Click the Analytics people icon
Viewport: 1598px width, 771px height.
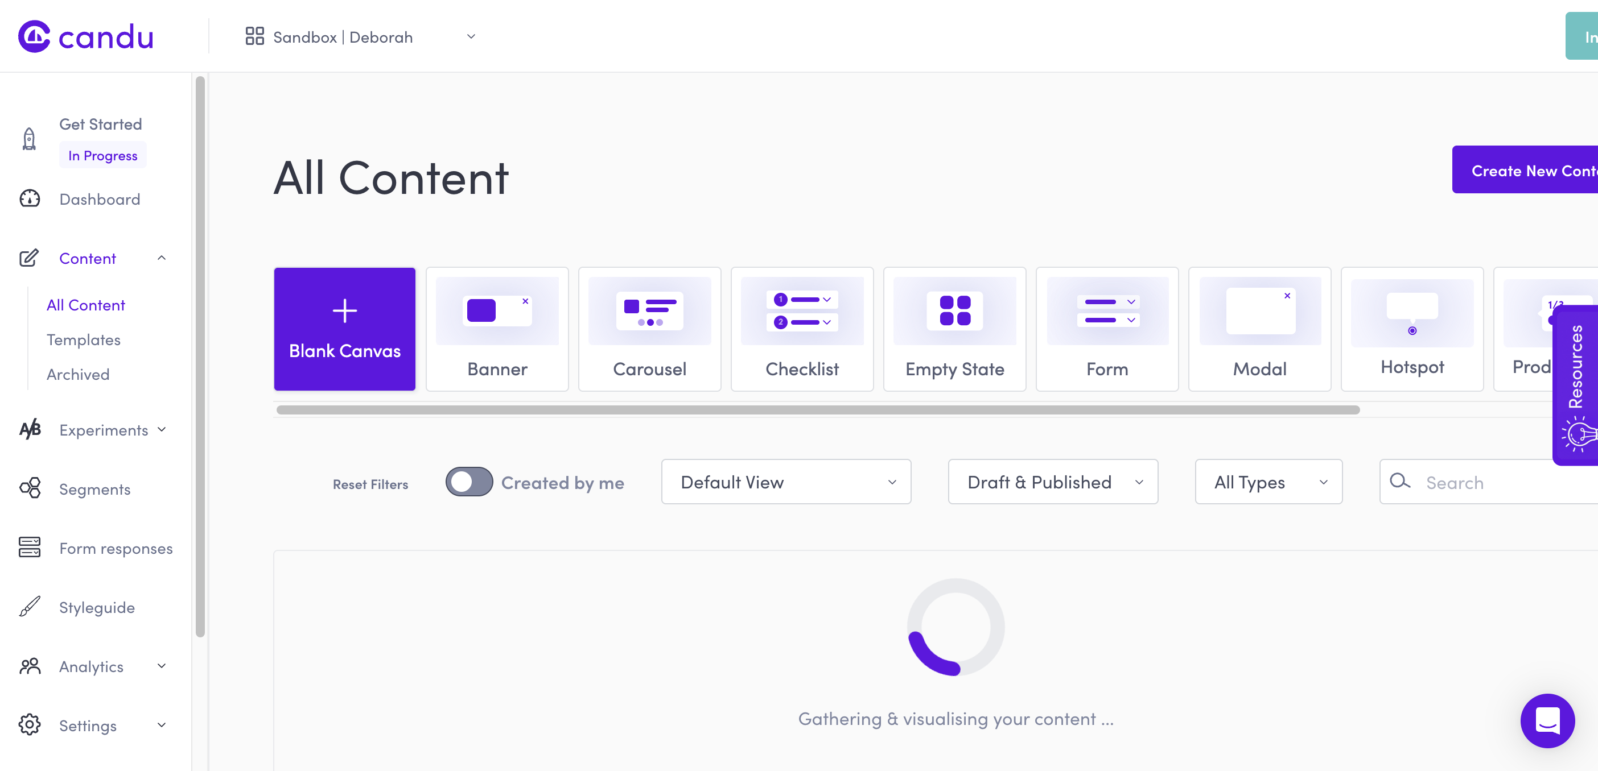point(28,666)
